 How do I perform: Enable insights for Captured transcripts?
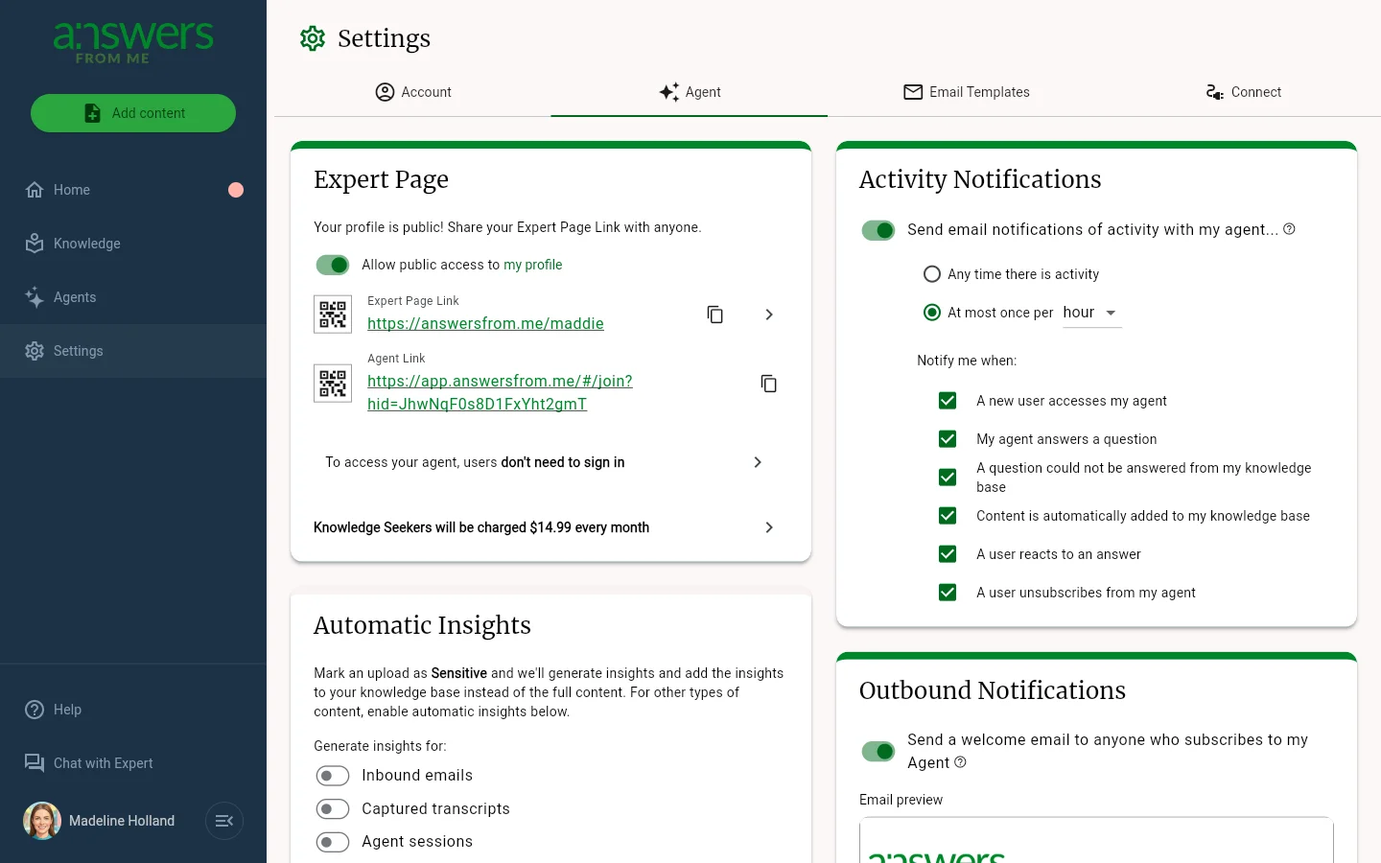coord(333,809)
